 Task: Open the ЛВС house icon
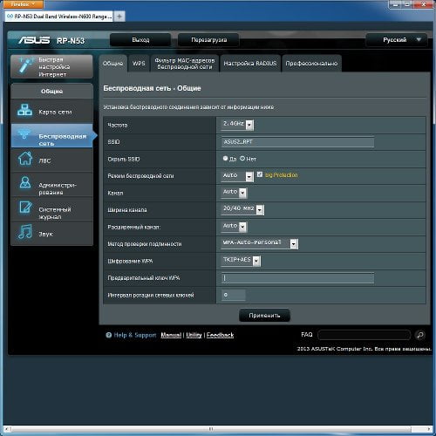pos(25,159)
